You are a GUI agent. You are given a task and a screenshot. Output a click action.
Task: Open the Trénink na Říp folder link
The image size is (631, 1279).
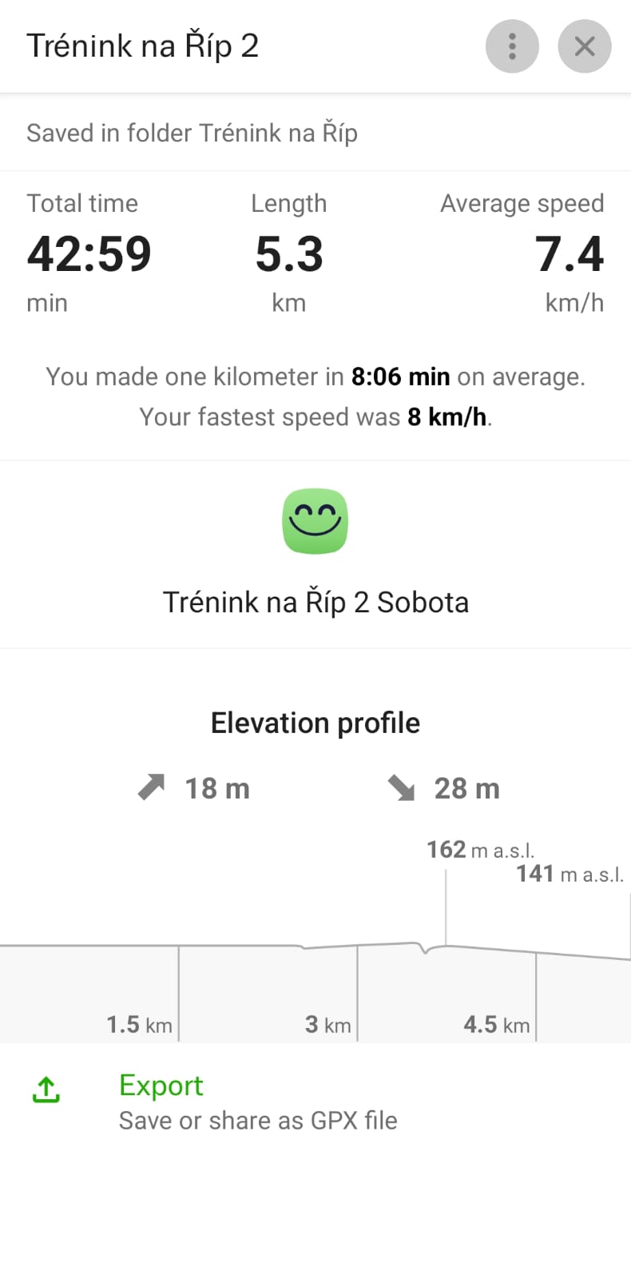pyautogui.click(x=278, y=133)
